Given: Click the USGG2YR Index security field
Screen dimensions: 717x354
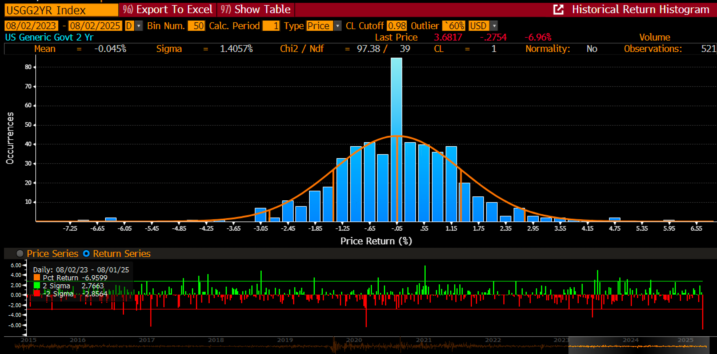Looking at the screenshot, I should (61, 10).
